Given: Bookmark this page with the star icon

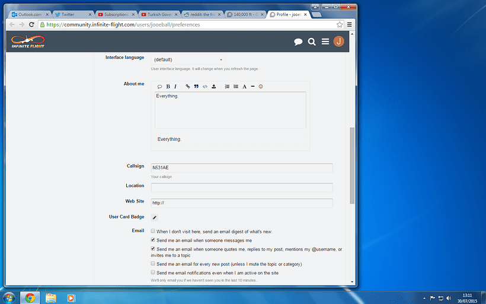Looking at the screenshot, I should pyautogui.click(x=340, y=24).
